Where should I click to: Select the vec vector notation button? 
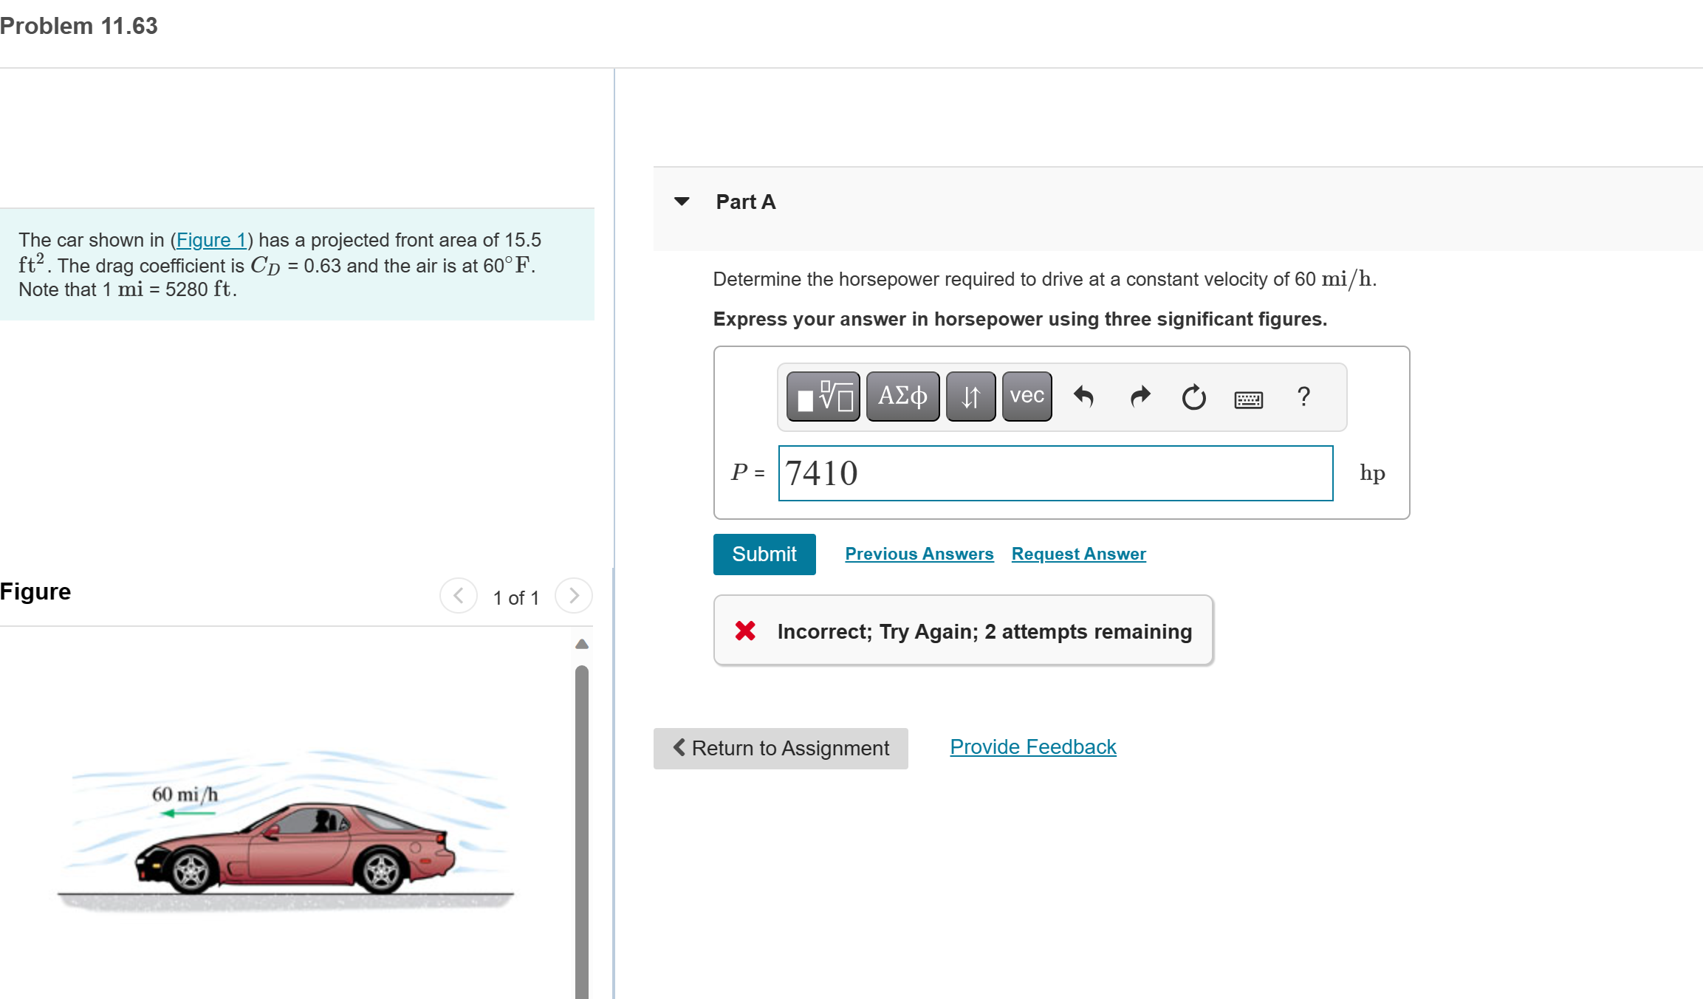tap(1026, 396)
